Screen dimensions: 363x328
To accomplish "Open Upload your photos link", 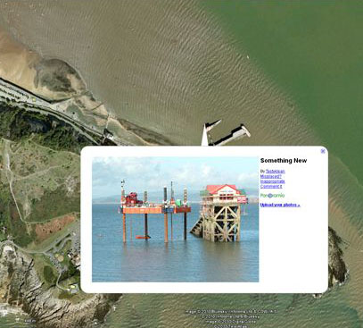I will 280,205.
